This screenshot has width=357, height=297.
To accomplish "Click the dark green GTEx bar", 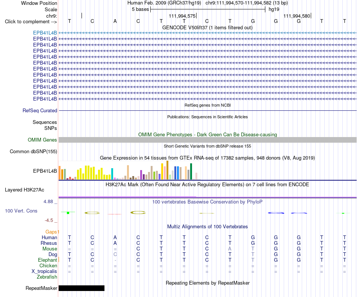I will pyautogui.click(x=191, y=172).
